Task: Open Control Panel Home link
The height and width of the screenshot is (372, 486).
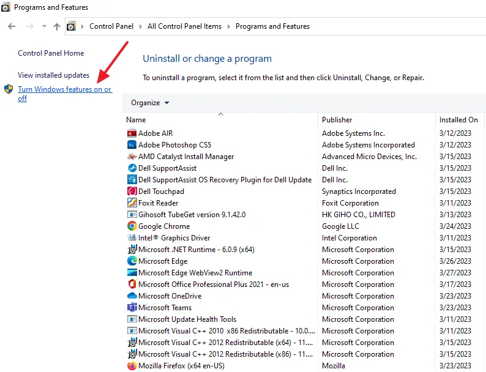Action: pos(51,53)
